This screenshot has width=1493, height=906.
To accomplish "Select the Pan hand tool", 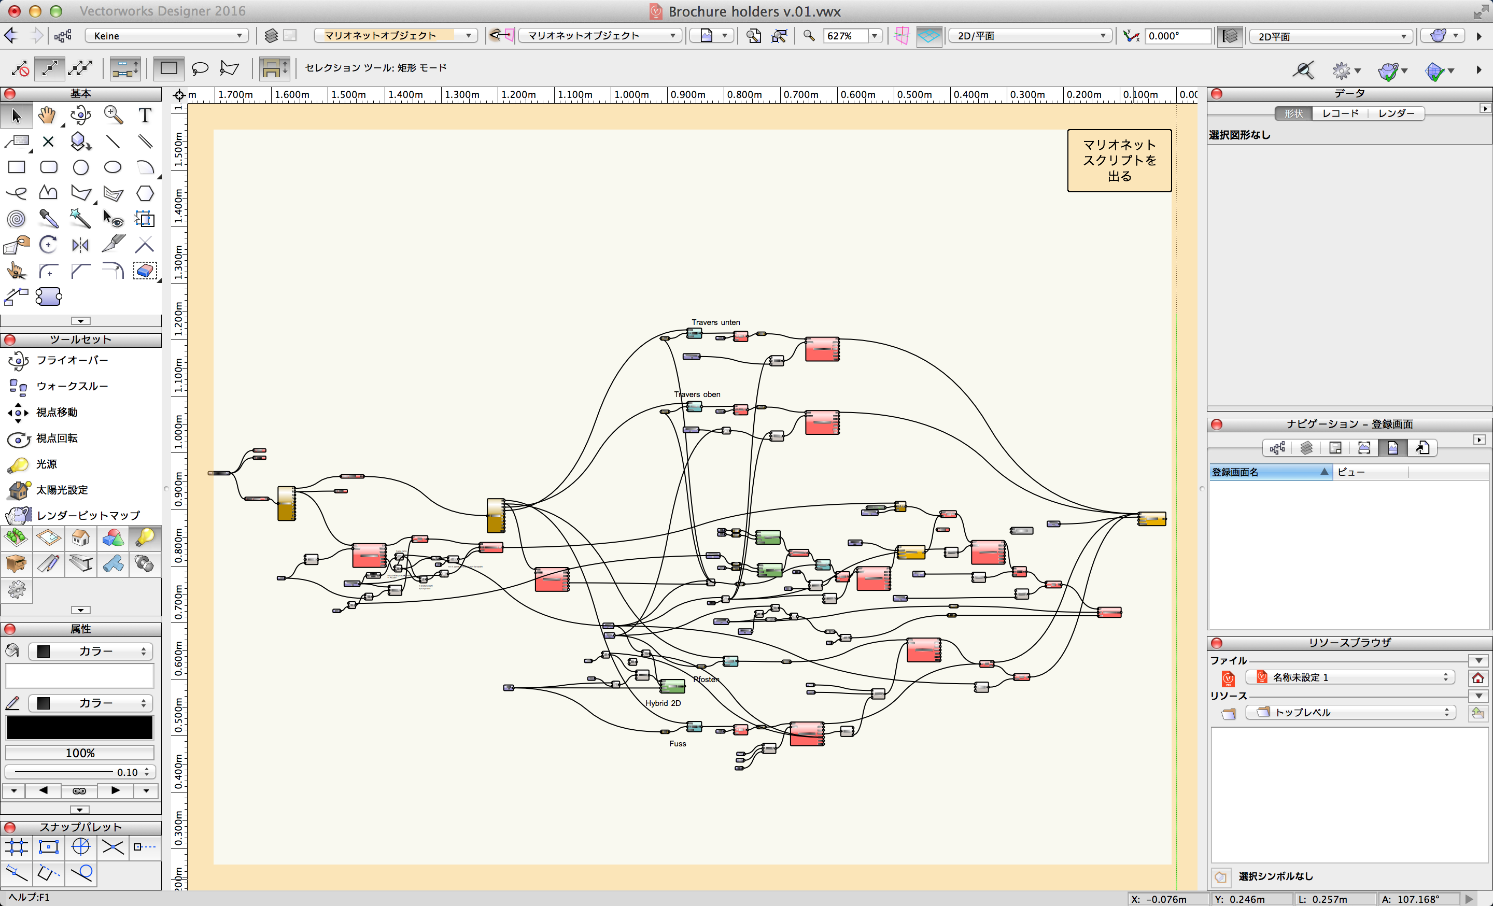I will coord(47,115).
